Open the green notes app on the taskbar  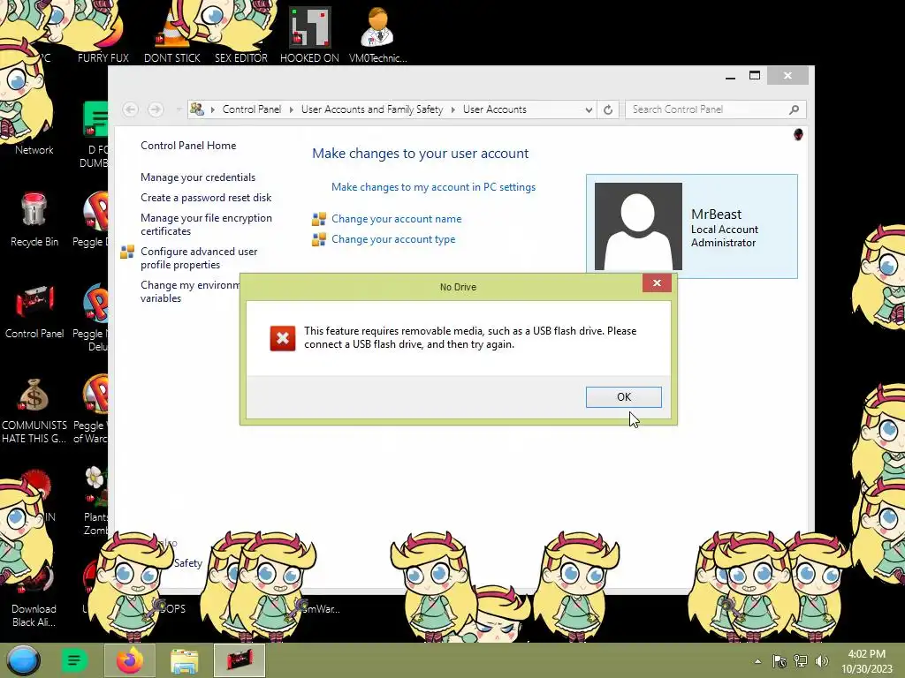74,660
